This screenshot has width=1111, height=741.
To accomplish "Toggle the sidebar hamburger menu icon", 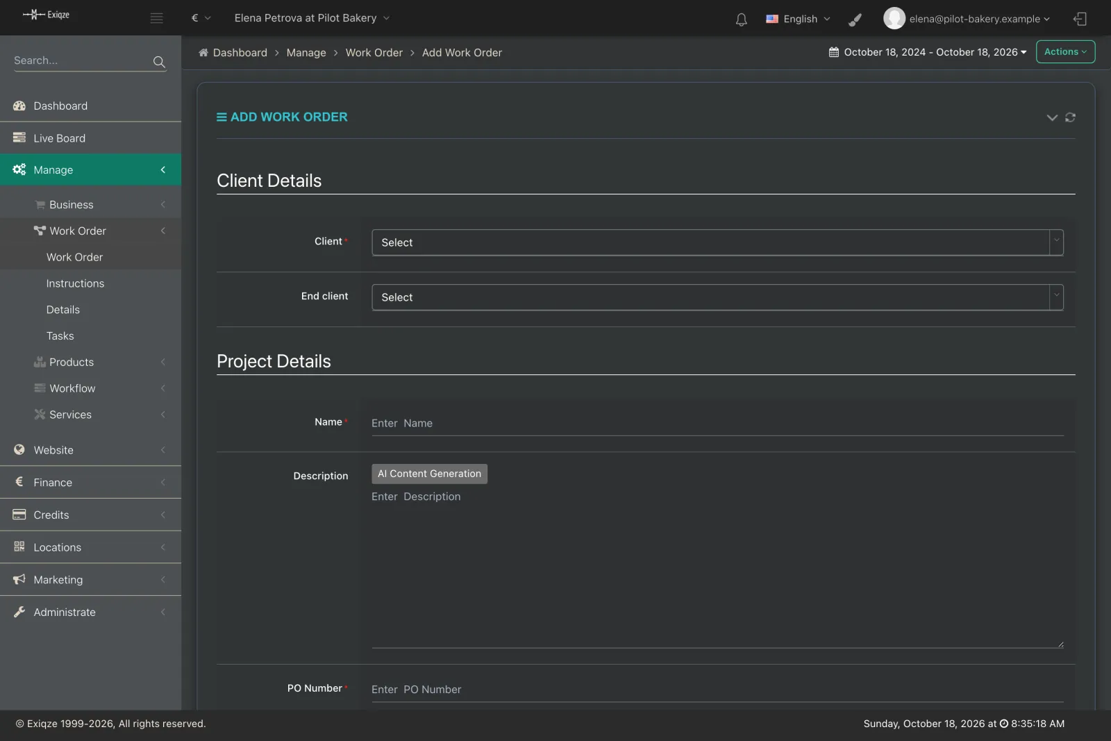I will pos(157,19).
